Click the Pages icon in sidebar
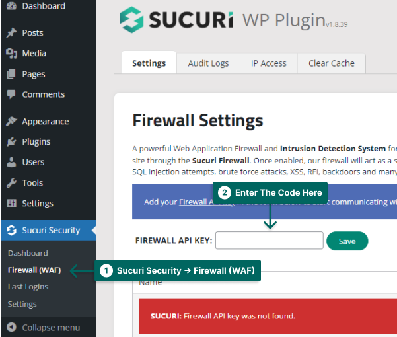 11,74
